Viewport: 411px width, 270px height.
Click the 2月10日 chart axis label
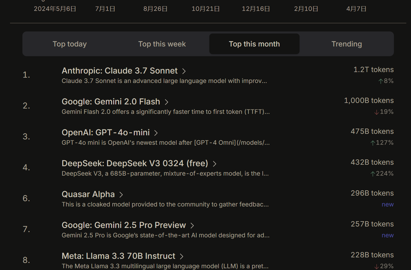pyautogui.click(x=306, y=9)
